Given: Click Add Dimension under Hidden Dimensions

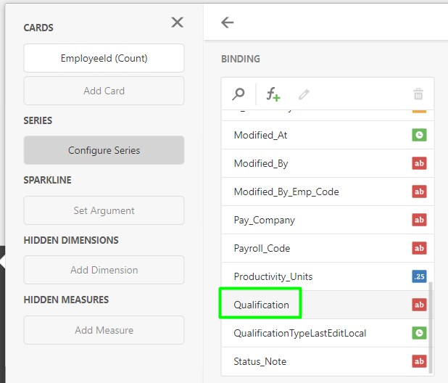Looking at the screenshot, I should (104, 270).
